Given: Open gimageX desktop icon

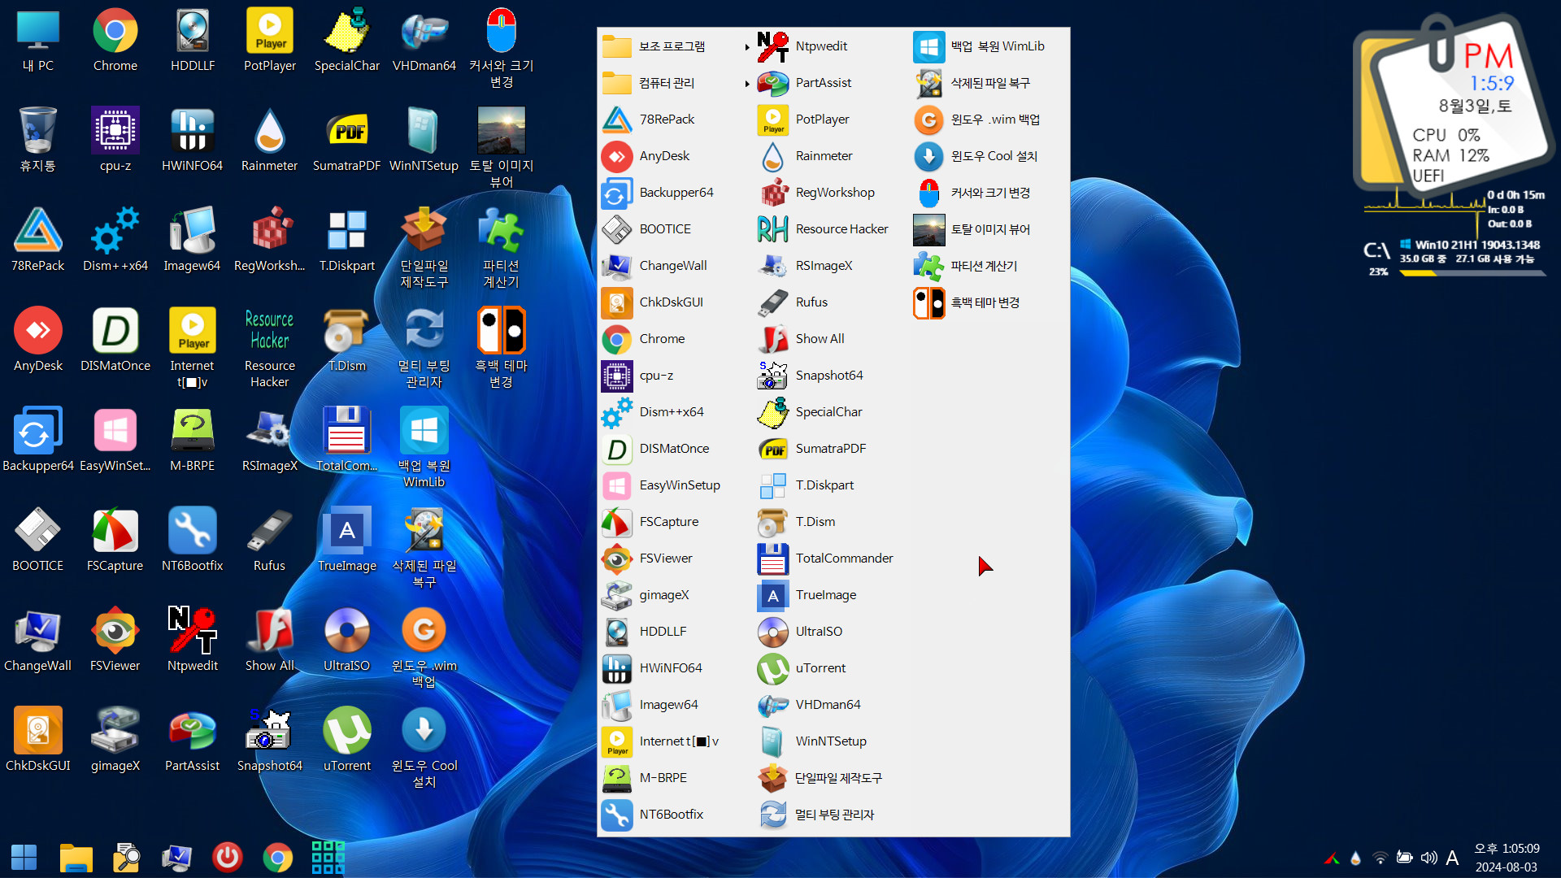Looking at the screenshot, I should [115, 740].
